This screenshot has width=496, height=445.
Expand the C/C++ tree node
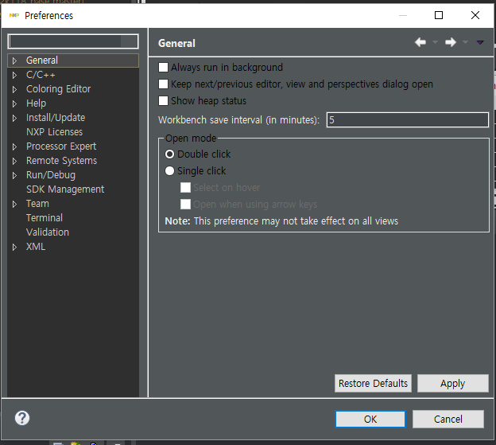click(14, 75)
